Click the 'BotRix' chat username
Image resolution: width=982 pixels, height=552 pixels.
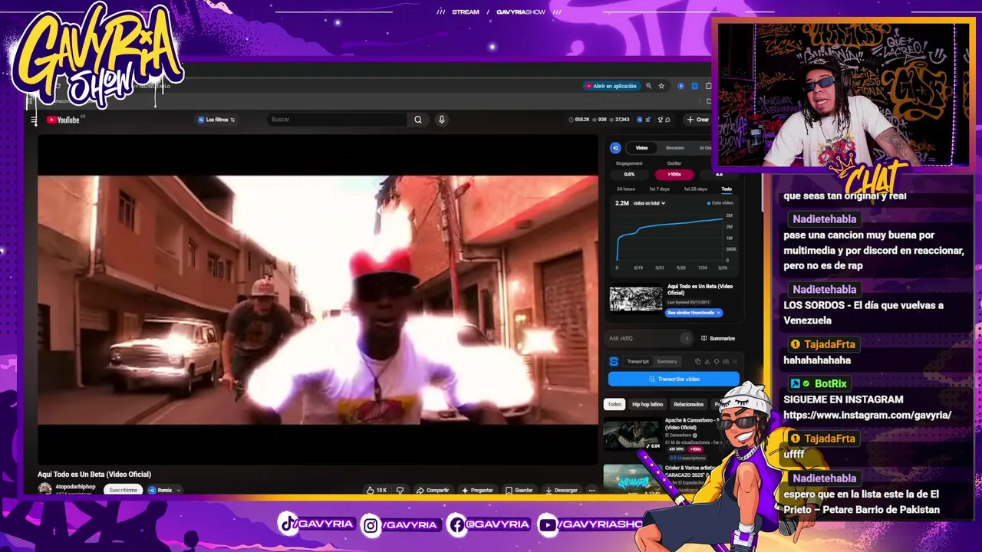coord(830,384)
